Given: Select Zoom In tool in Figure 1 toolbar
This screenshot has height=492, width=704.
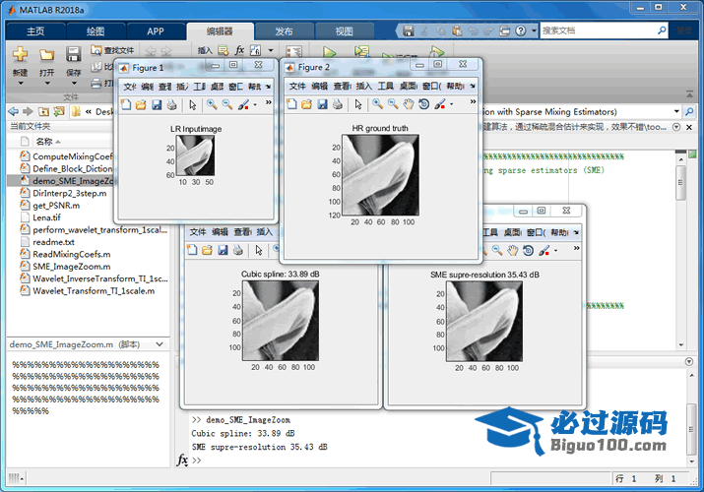Looking at the screenshot, I should coord(212,104).
